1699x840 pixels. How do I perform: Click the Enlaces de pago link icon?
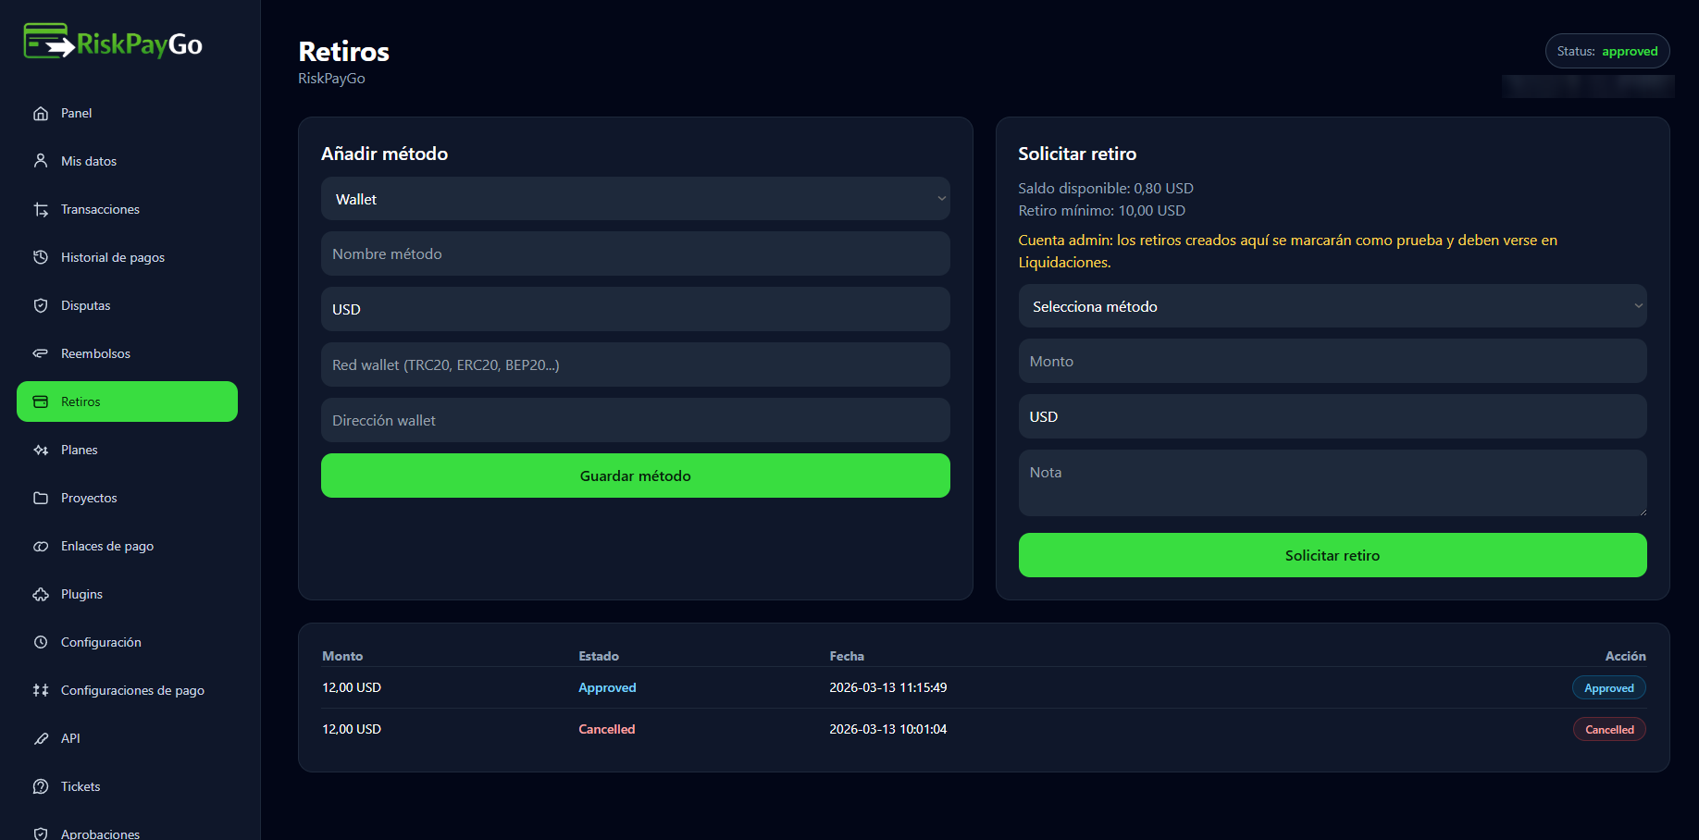click(41, 546)
